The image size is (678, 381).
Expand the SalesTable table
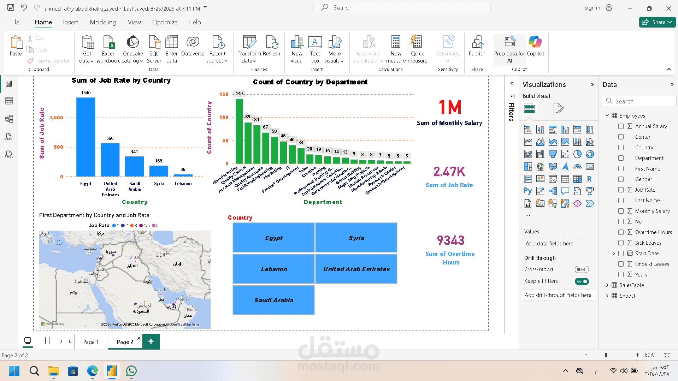tap(607, 285)
